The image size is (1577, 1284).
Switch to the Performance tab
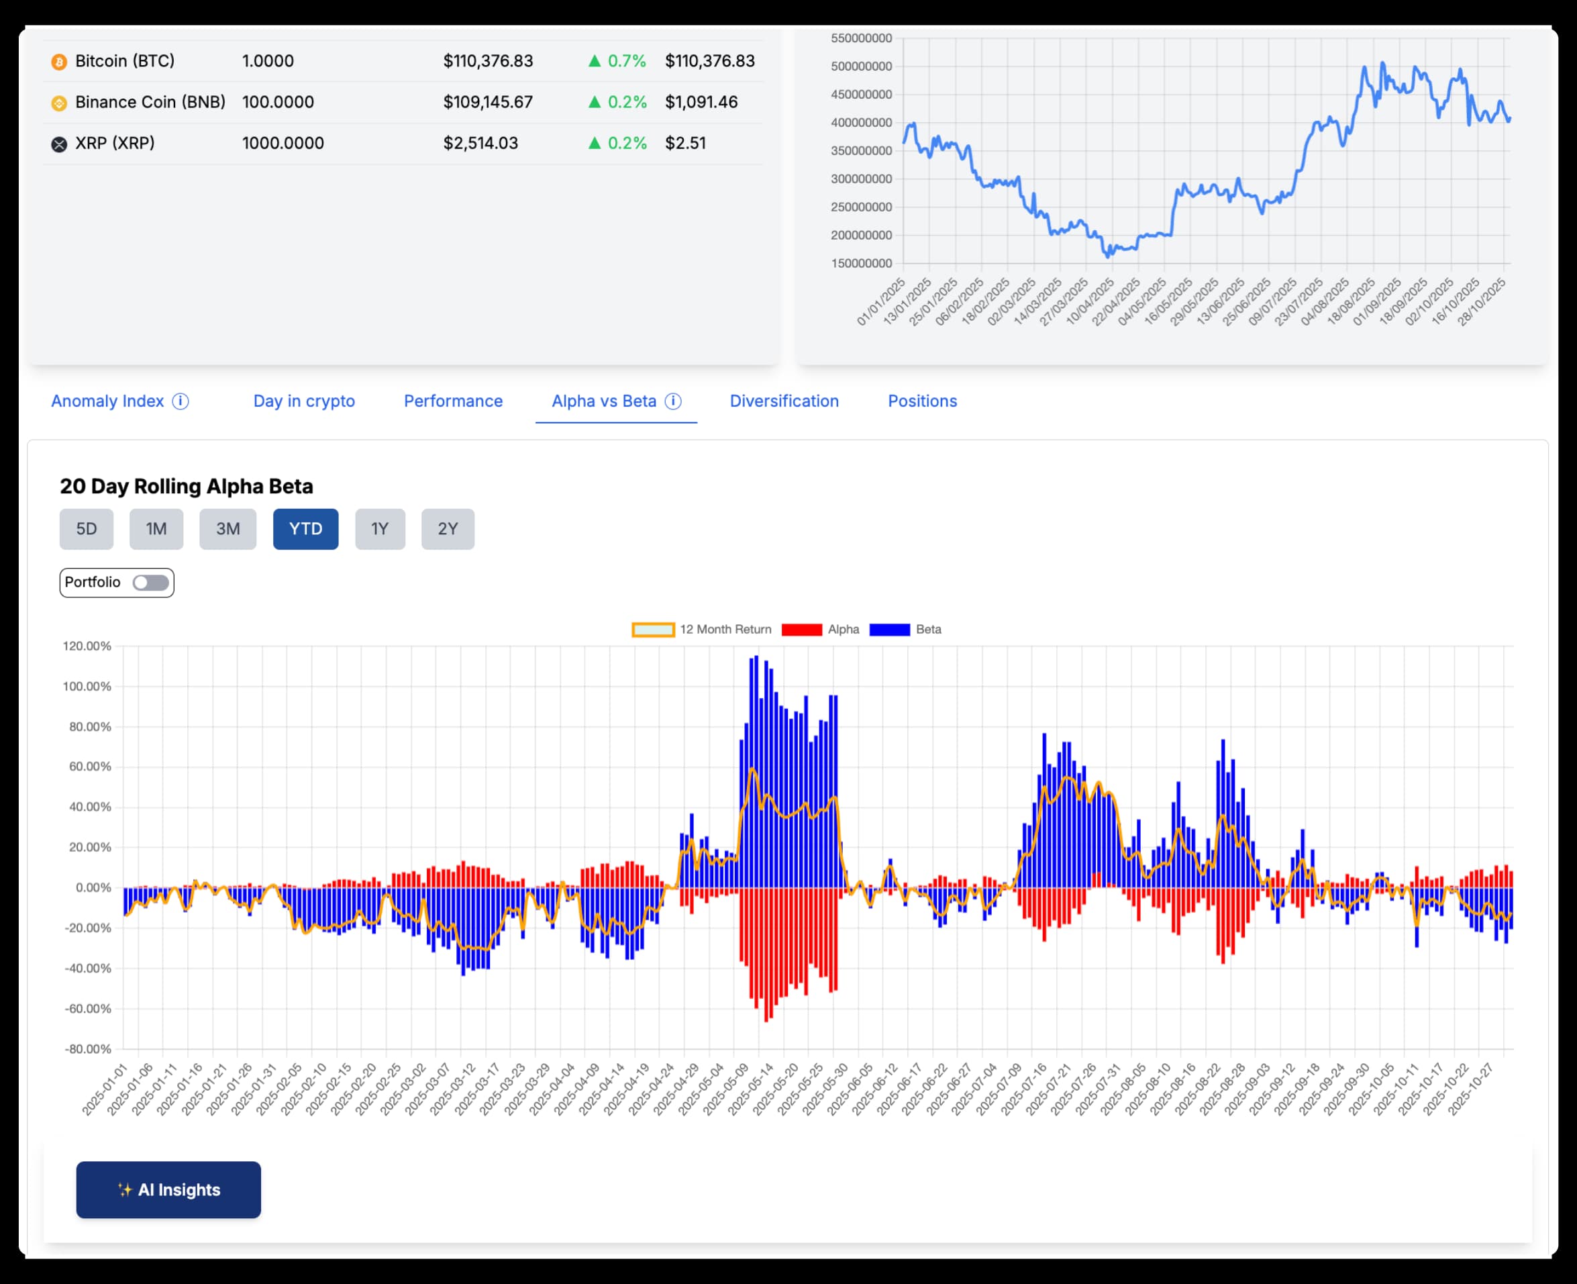click(x=452, y=401)
